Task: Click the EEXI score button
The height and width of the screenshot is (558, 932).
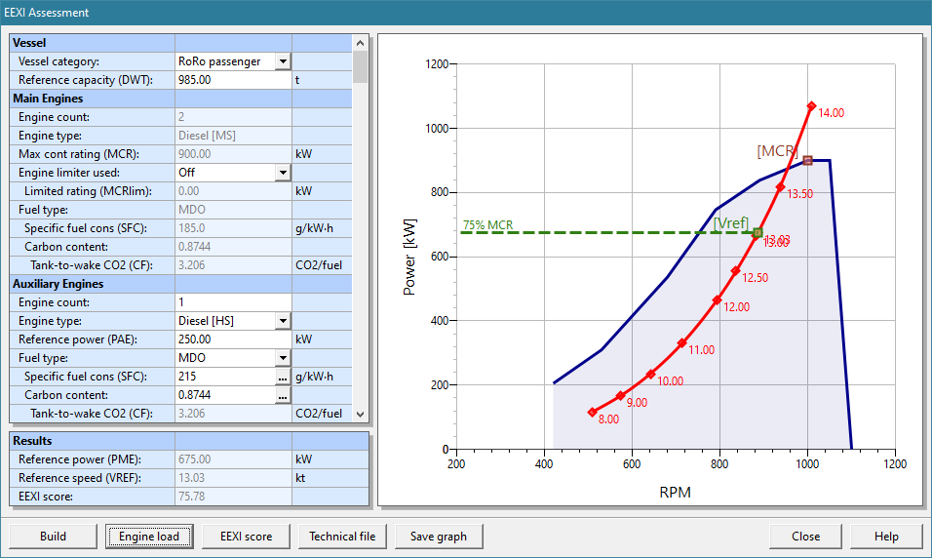Action: 246,536
